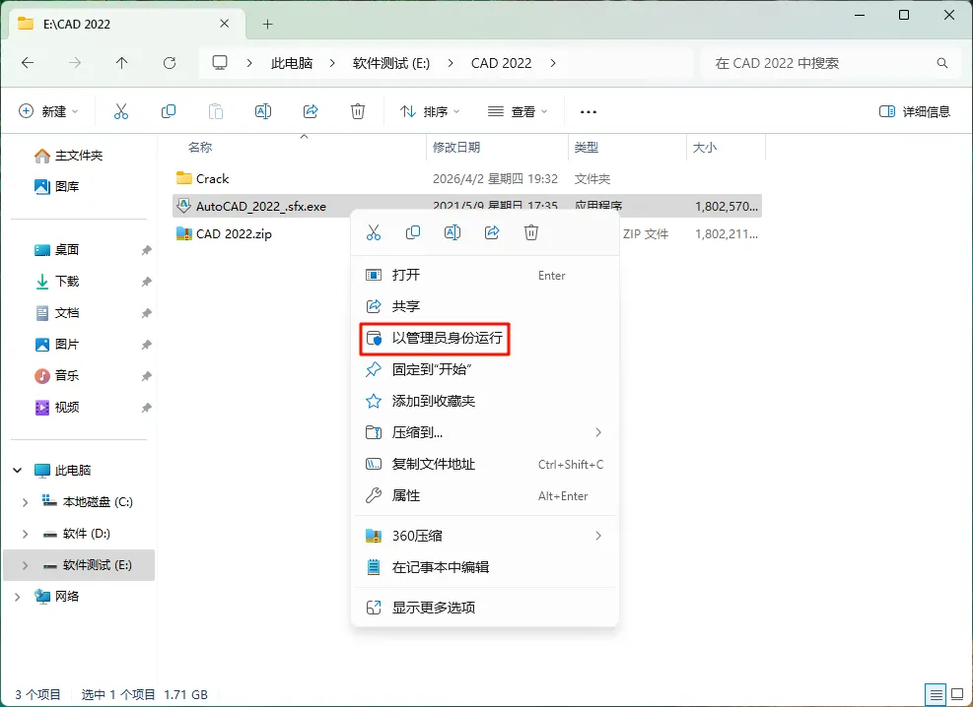973x707 pixels.
Task: Click the CAD 2022 breadcrumb
Action: (x=502, y=63)
